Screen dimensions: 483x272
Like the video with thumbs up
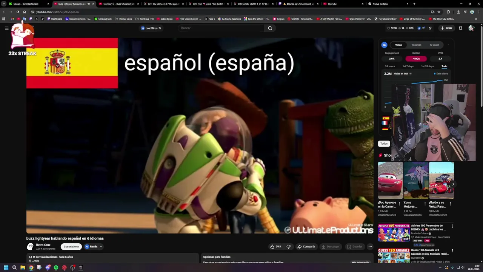tap(275, 247)
